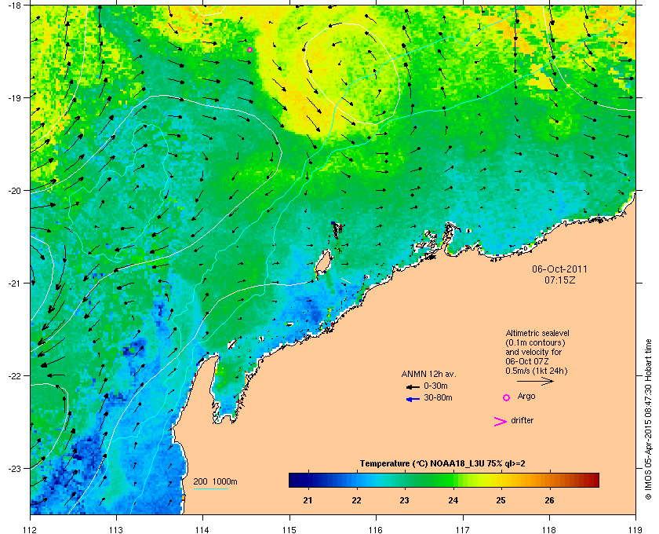Click the longitude axis label 117
Image resolution: width=659 pixels, height=534 pixels.
coord(463,529)
